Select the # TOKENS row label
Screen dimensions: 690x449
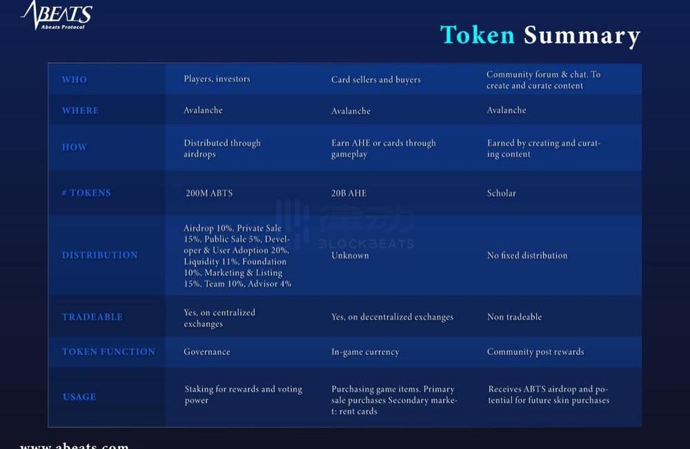(86, 193)
